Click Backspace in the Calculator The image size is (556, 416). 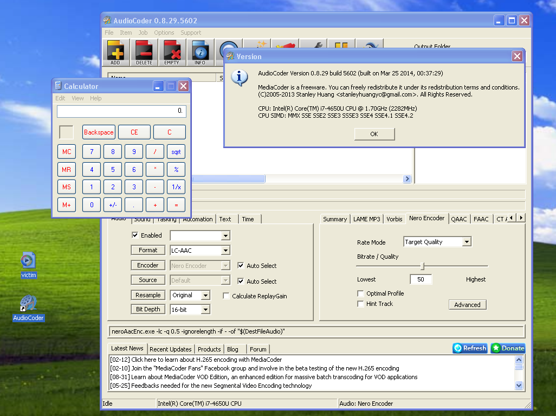point(99,132)
